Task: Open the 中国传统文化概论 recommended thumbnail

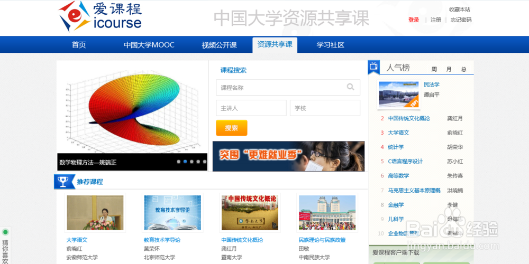Action: pyautogui.click(x=250, y=213)
